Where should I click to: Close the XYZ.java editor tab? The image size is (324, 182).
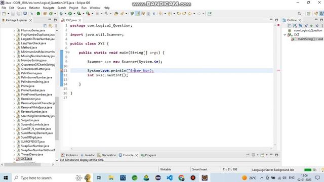pyautogui.click(x=80, y=20)
